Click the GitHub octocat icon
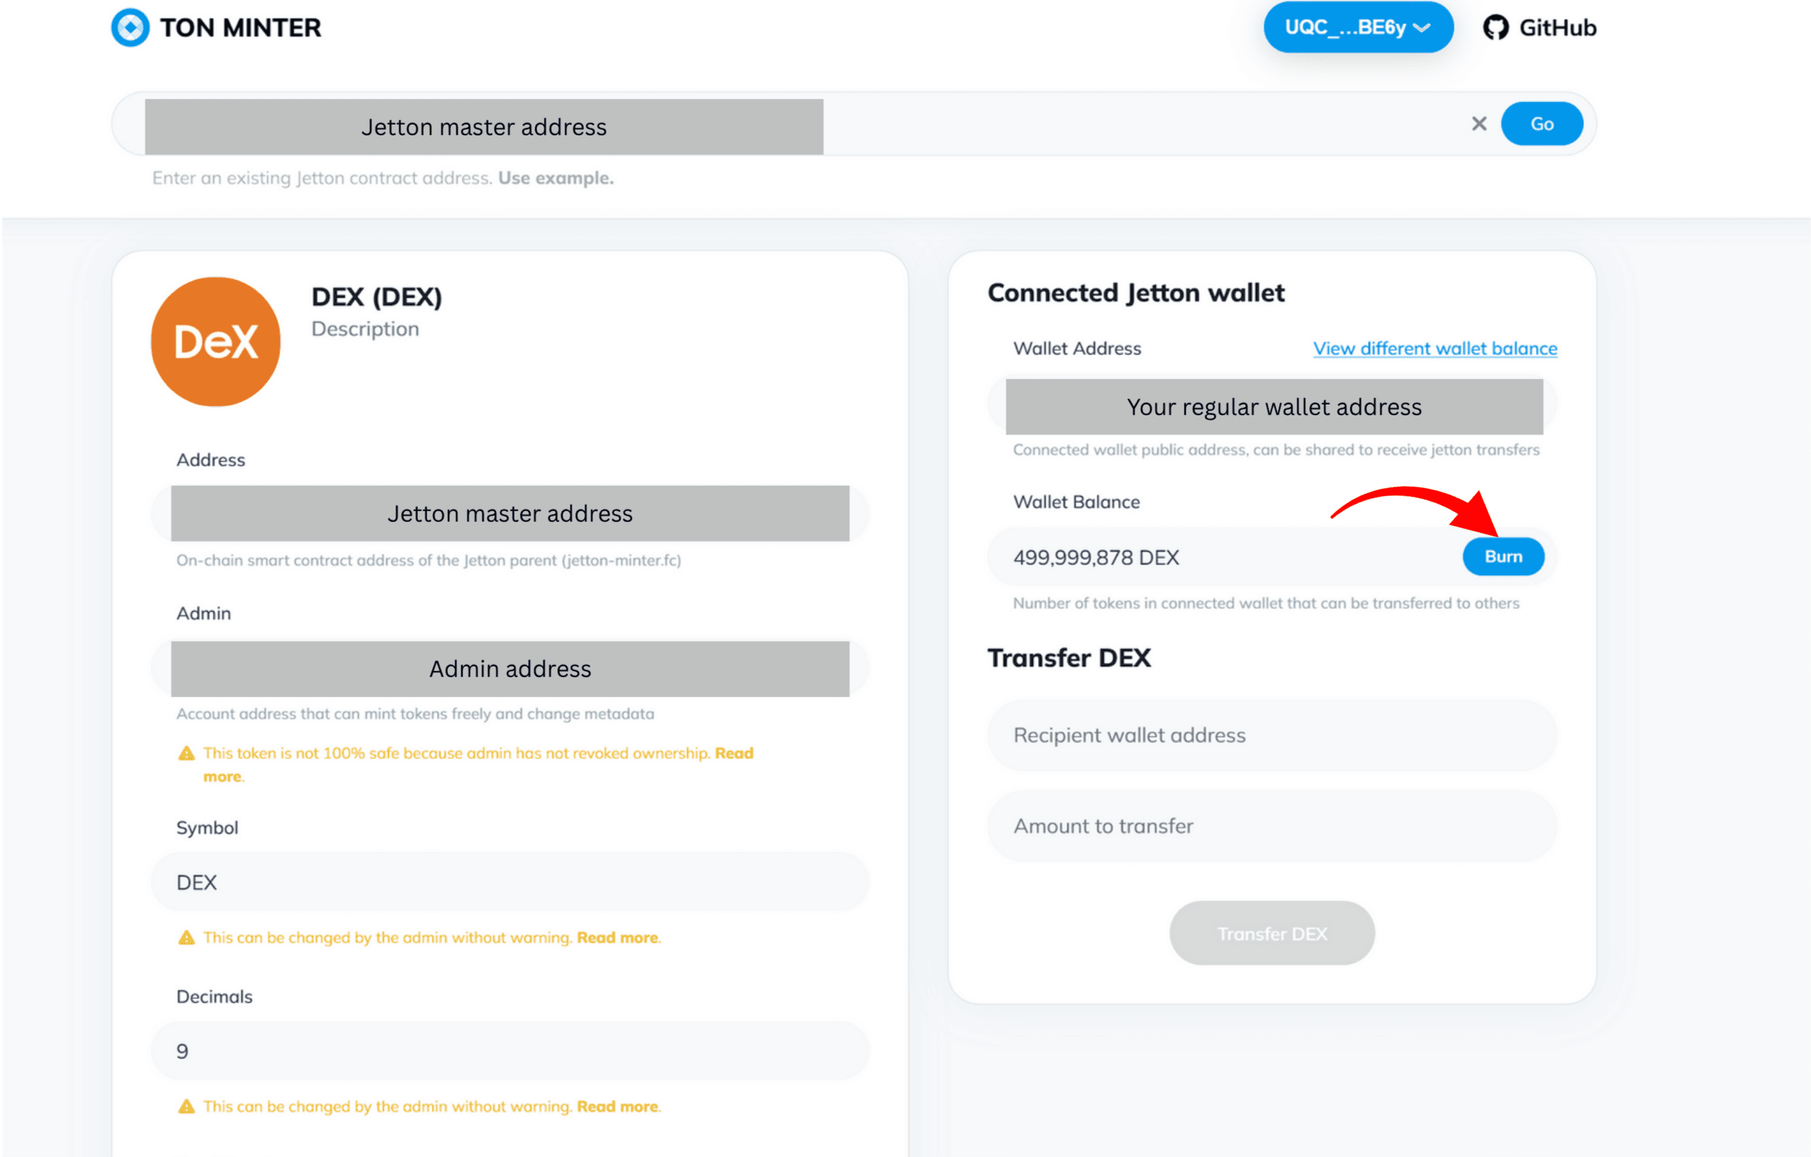Viewport: 1811px width, 1157px height. (x=1495, y=28)
